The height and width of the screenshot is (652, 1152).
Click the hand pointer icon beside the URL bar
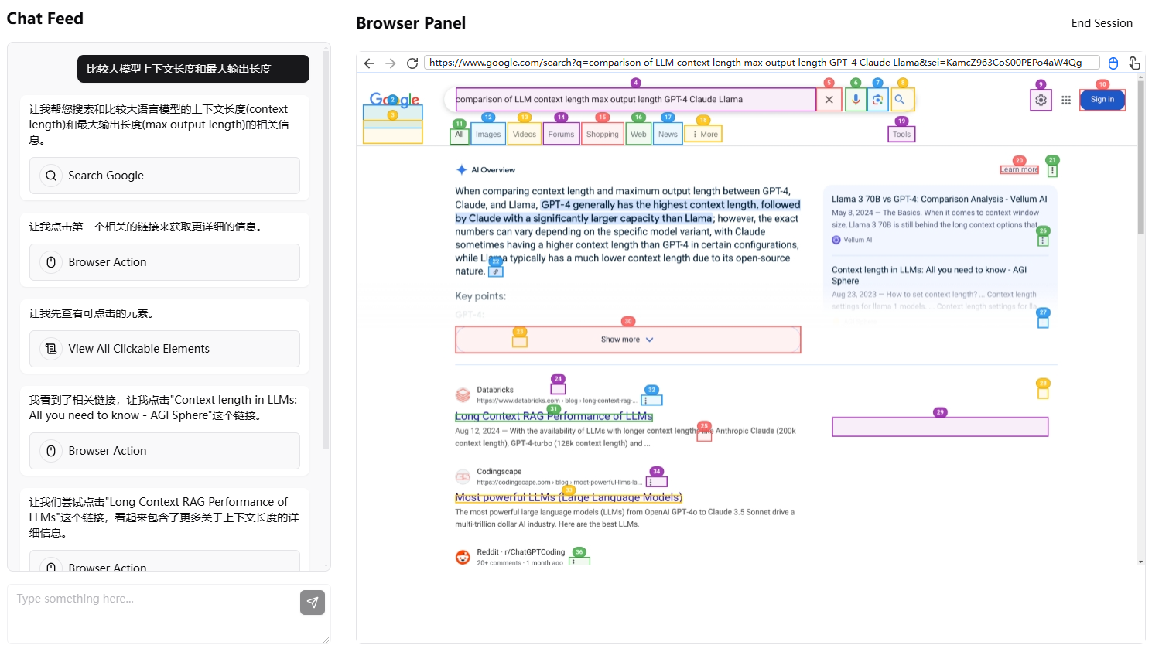coord(1134,63)
